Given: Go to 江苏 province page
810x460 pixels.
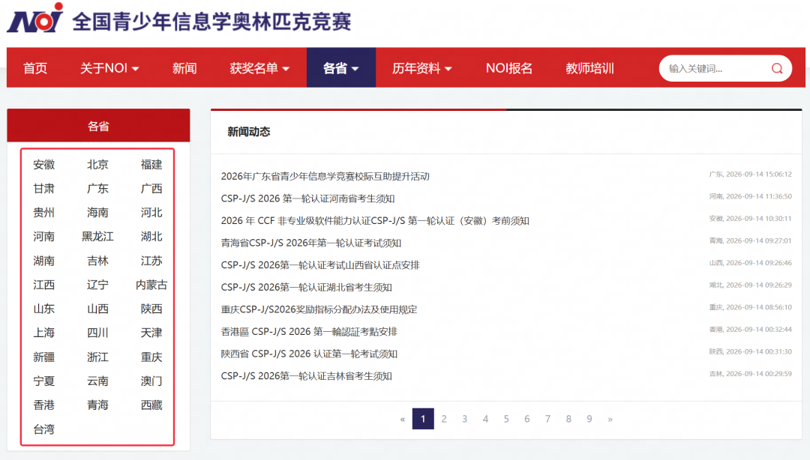Looking at the screenshot, I should tap(151, 261).
